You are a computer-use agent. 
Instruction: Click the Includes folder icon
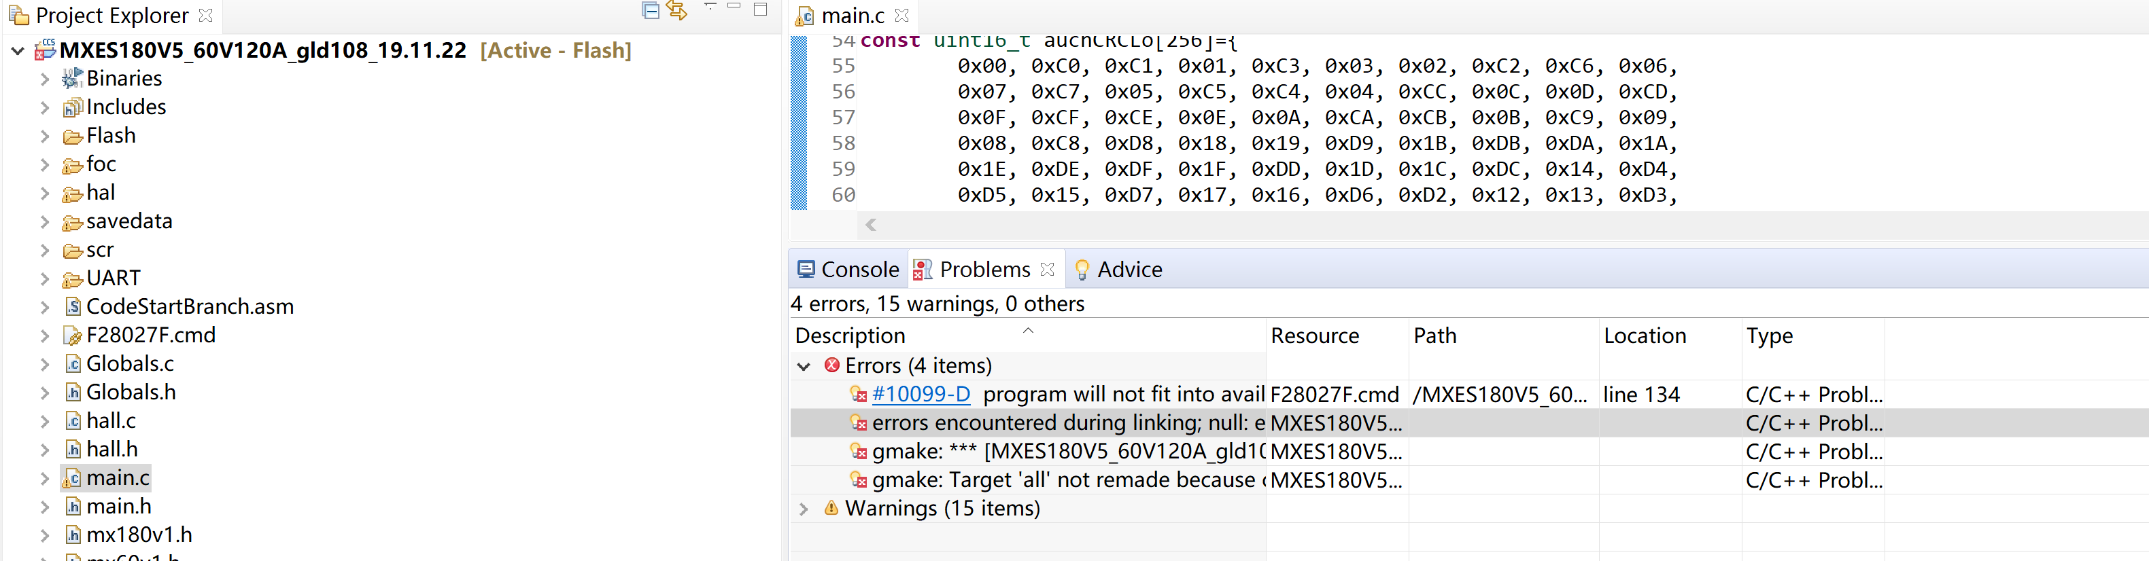[73, 107]
